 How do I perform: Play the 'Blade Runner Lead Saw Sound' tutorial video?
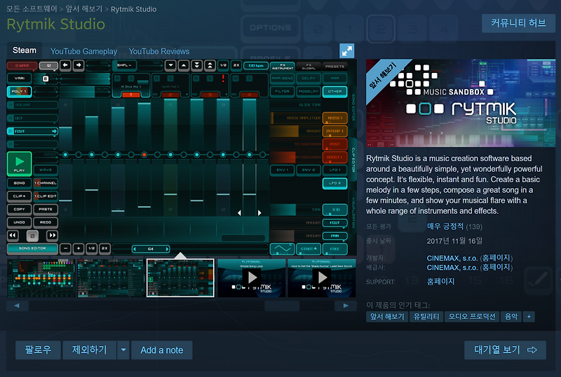tap(322, 278)
